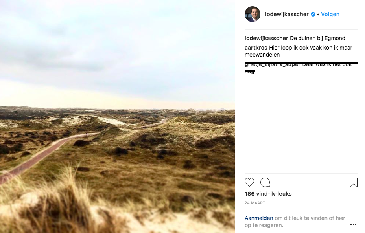Click the blue verified badge

(313, 14)
